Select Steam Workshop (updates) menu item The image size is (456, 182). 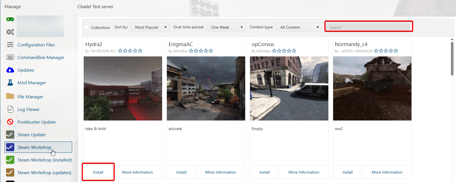coord(44,172)
